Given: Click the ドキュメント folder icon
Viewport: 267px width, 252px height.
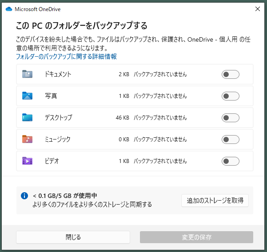Looking at the screenshot, I should (27, 74).
